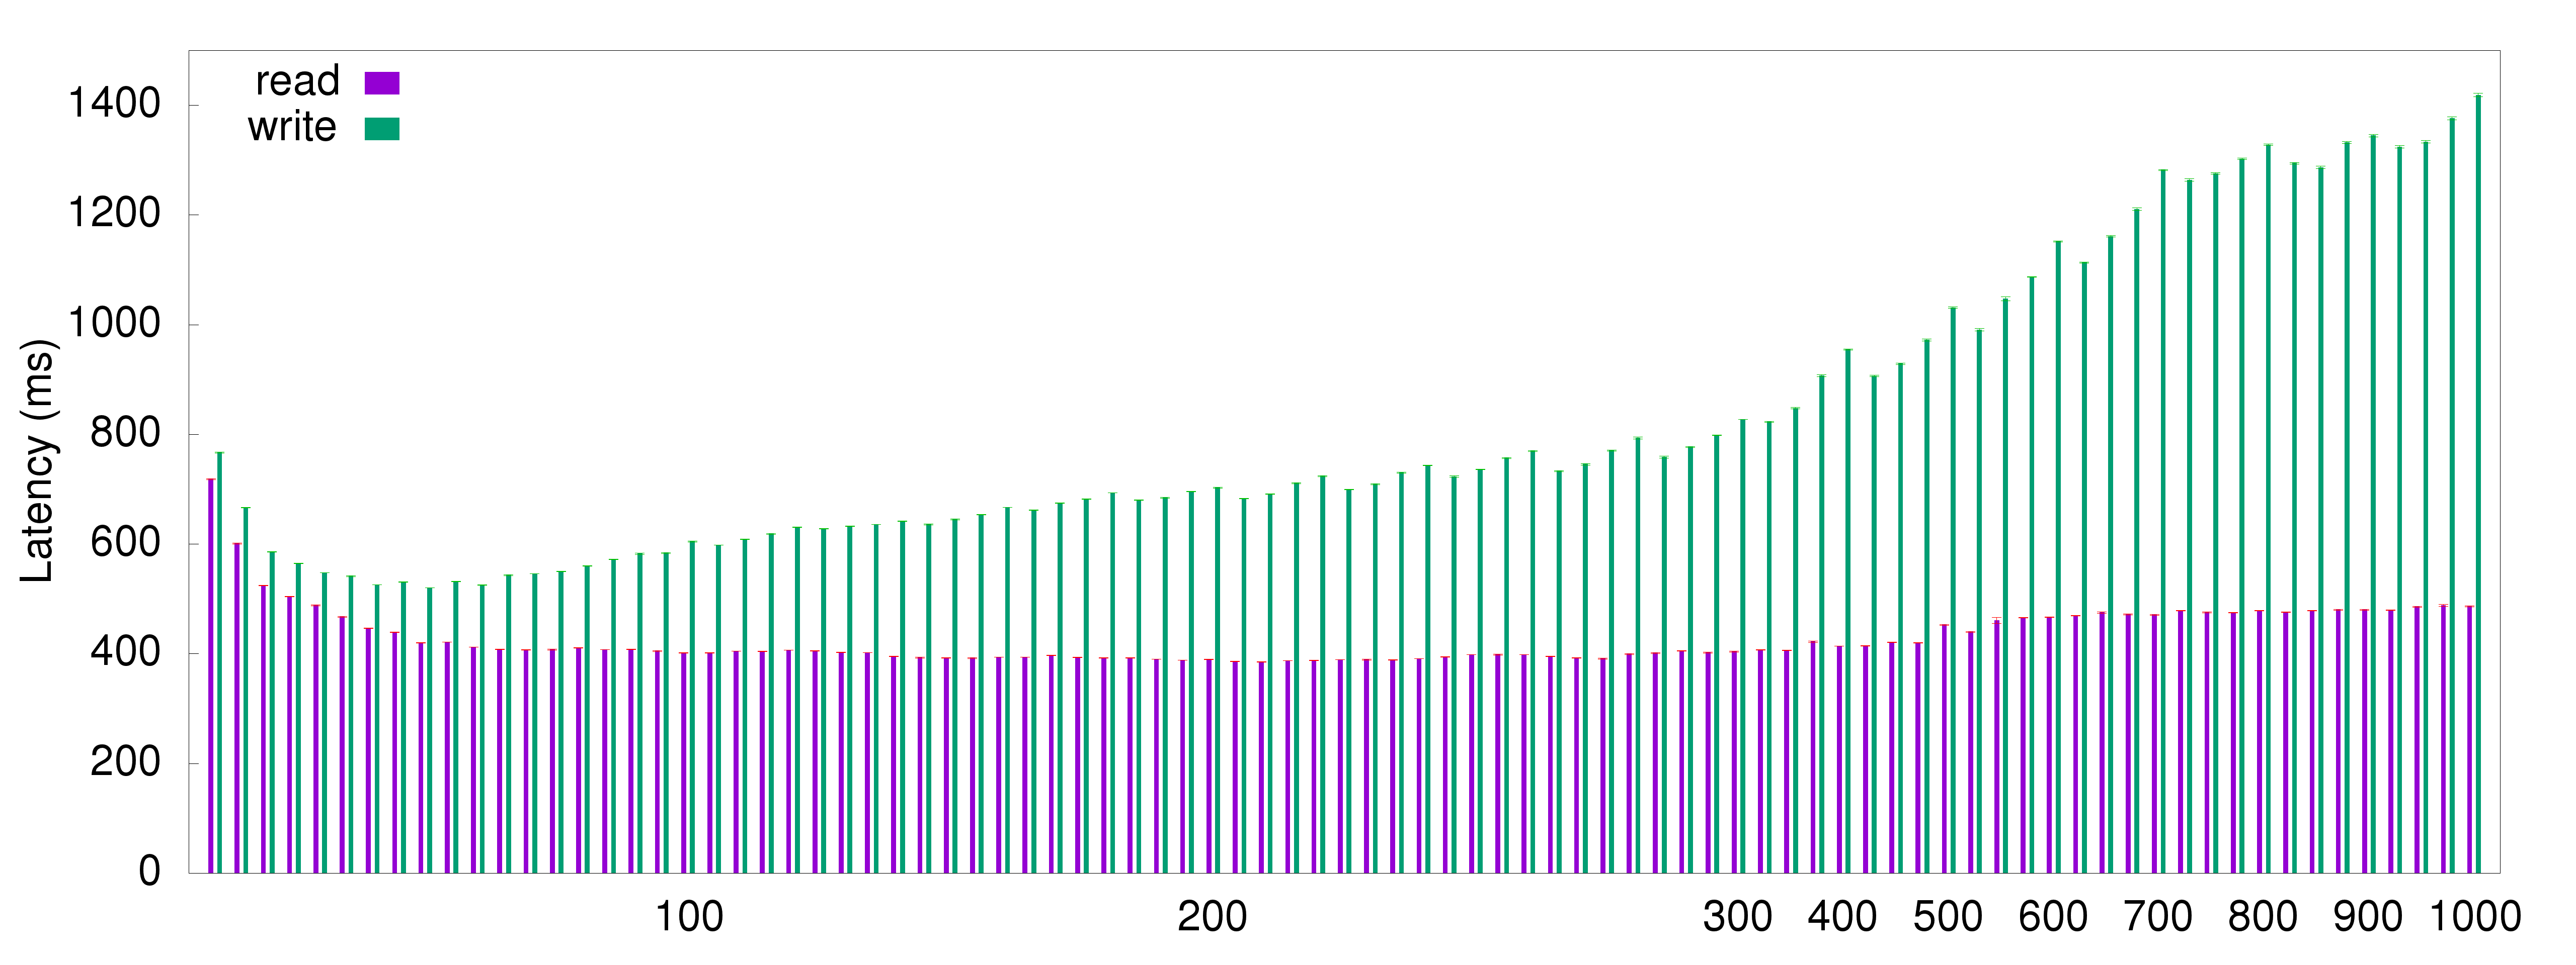Click the purple read legend swatch
Image resolution: width=2576 pixels, height=965 pixels.
click(382, 83)
